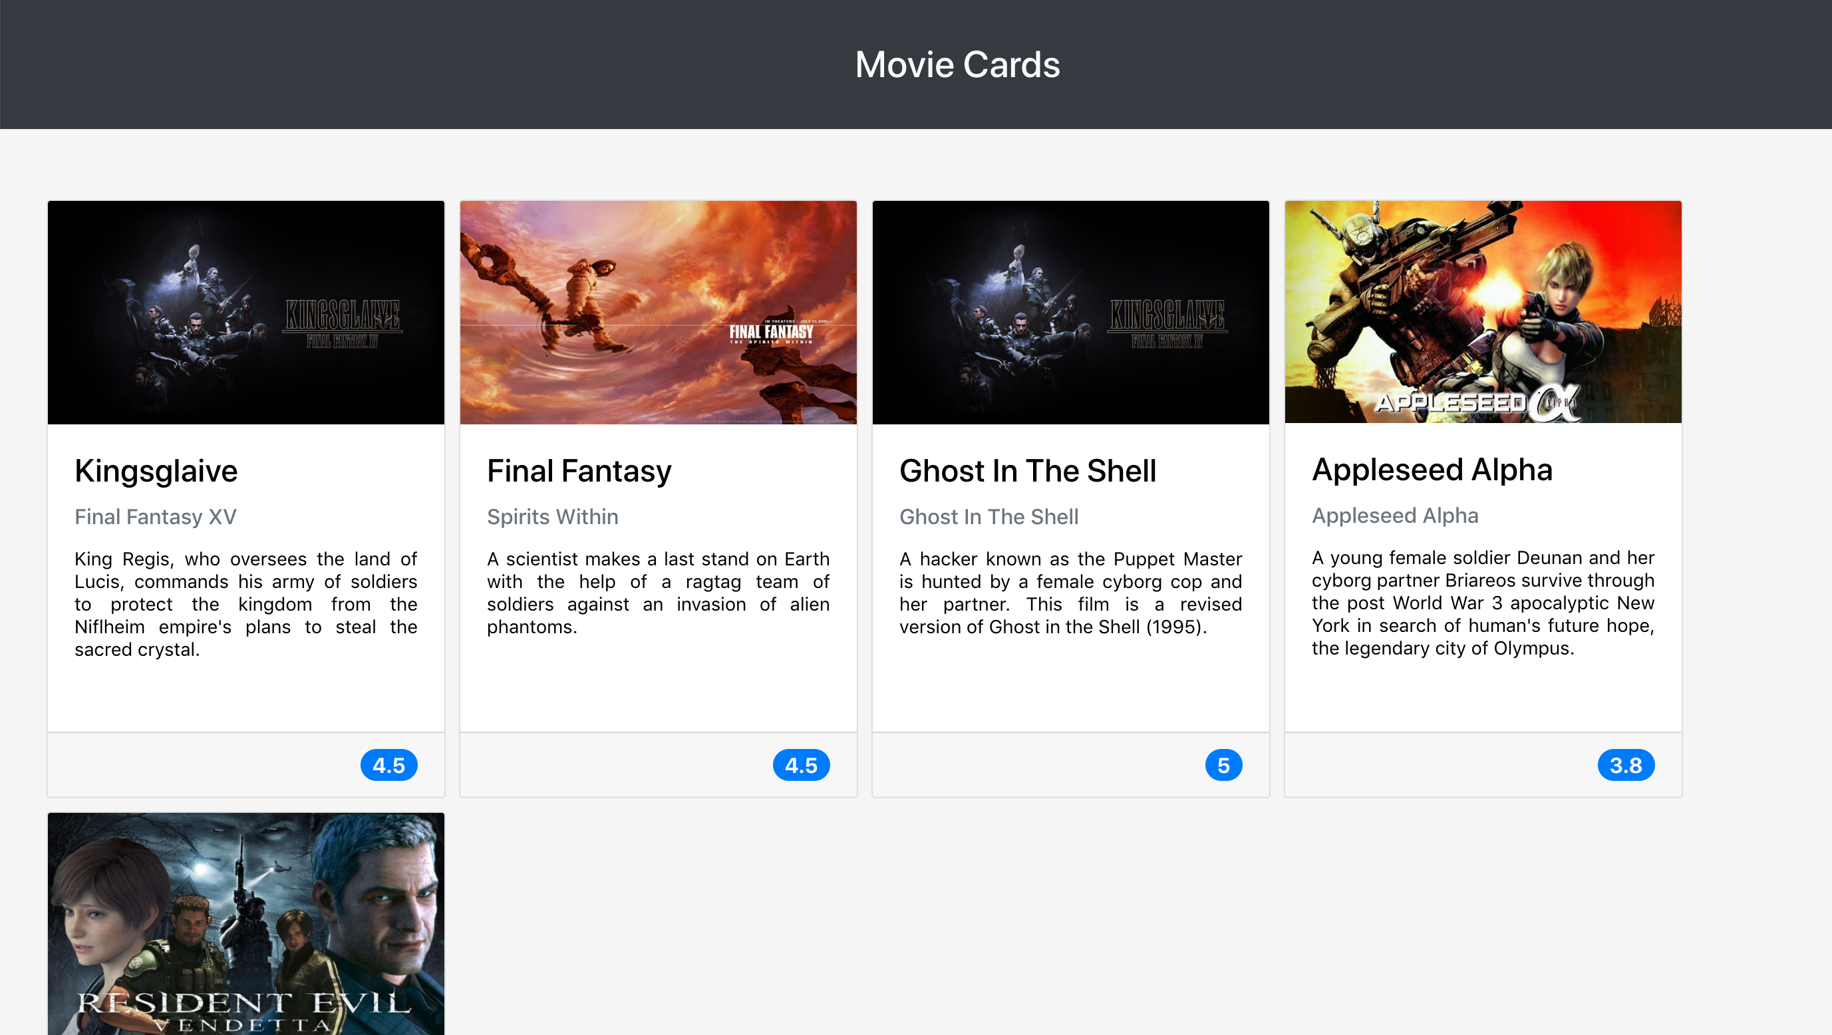The width and height of the screenshot is (1832, 1035).
Task: Click the grey Appleseed Alpha subtitle
Action: pyautogui.click(x=1395, y=515)
